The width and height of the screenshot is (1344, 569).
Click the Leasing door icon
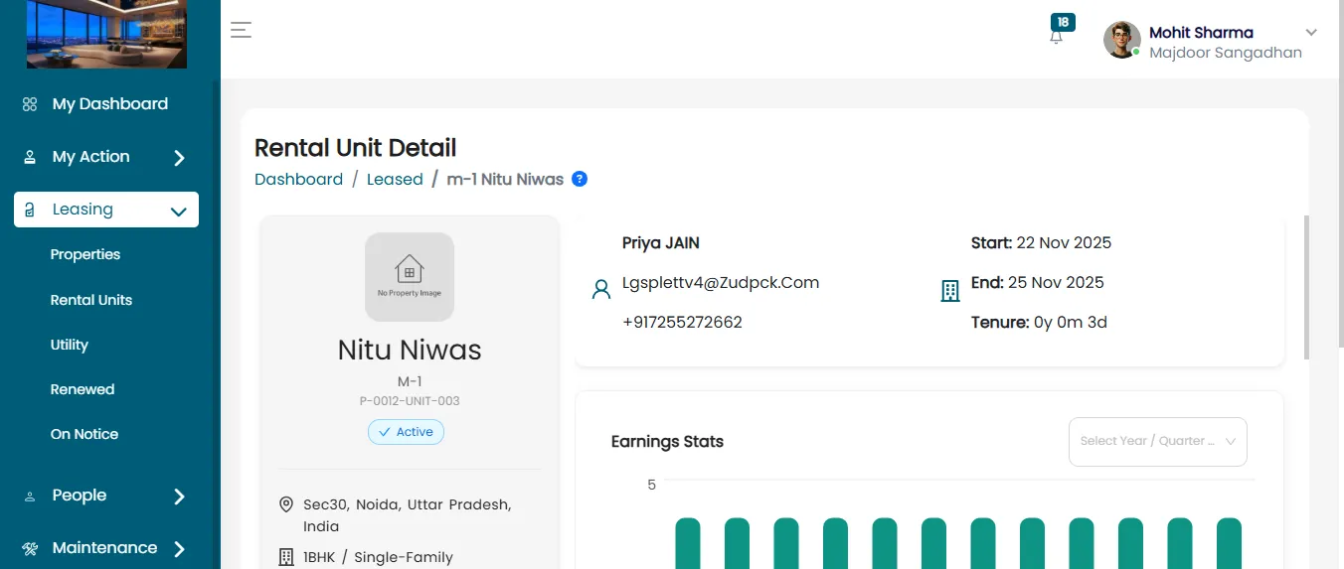(30, 210)
